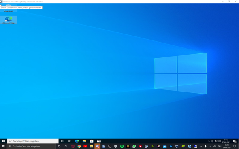Screen dimensions: 239x149
Task: Open BlueStacks from the host taskbar
Action: (x=183, y=146)
